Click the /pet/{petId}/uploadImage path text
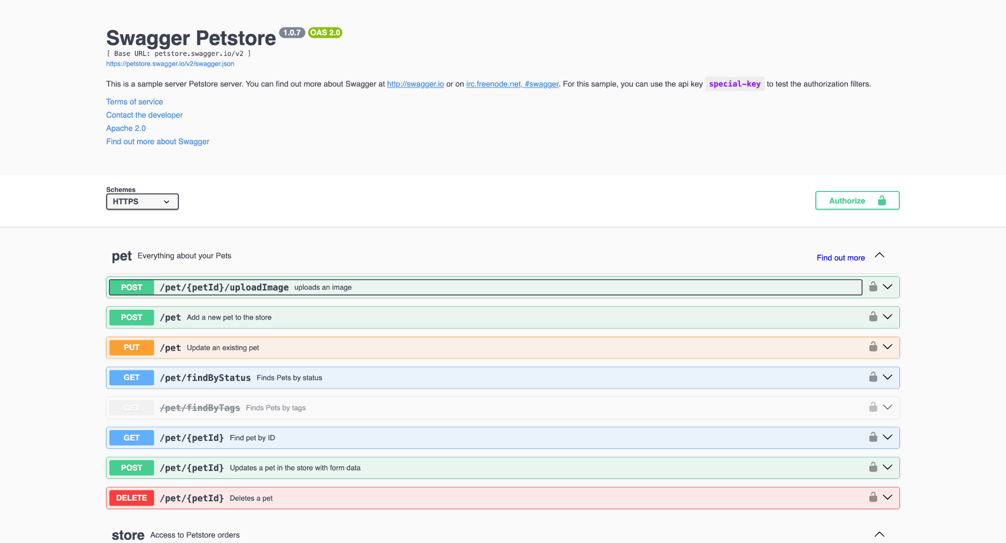1006x543 pixels. click(x=224, y=287)
